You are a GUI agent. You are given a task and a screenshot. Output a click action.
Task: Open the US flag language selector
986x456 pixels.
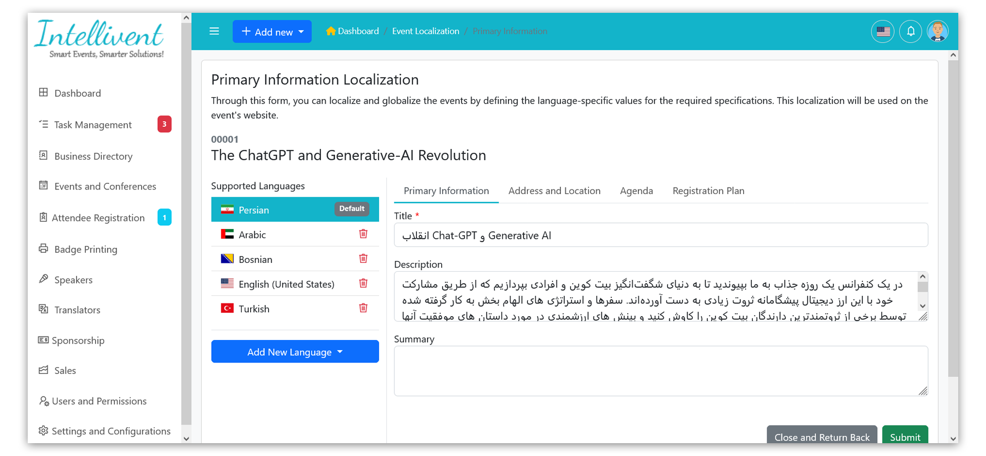click(x=883, y=31)
